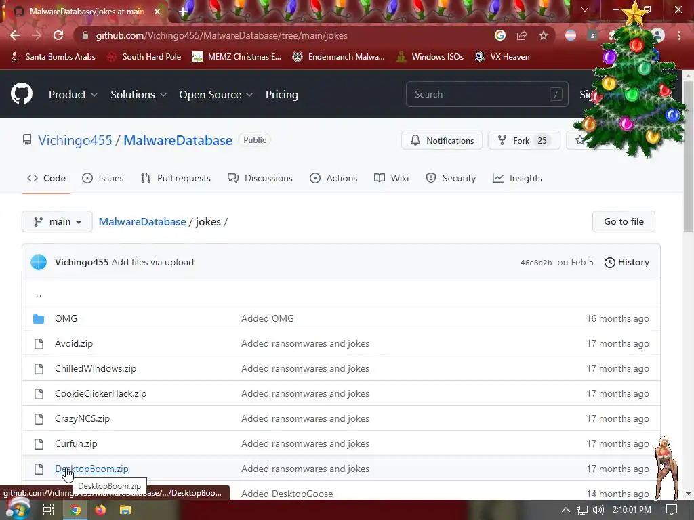This screenshot has height=520, width=694.
Task: Click the volume speaker tray icon
Action: click(x=598, y=510)
